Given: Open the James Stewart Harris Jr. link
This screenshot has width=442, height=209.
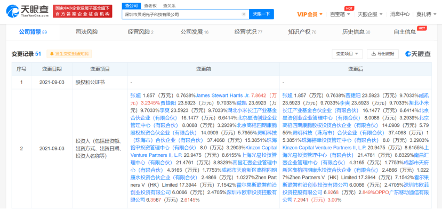Looking at the screenshot, I should (x=222, y=95).
